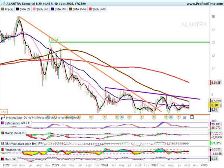The height and width of the screenshot is (168, 224).
Task: Click the 53,525 RSI value tag
Action: click(216, 143)
